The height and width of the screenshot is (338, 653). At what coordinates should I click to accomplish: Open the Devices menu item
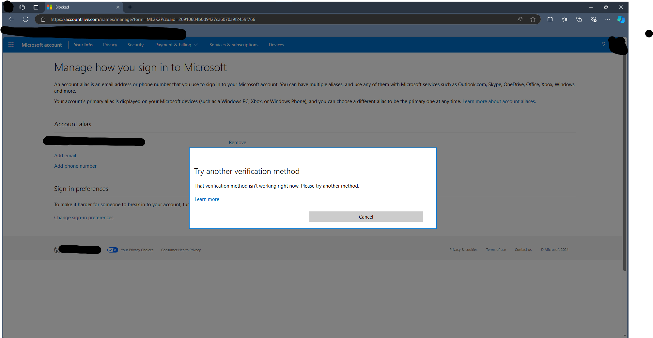pyautogui.click(x=276, y=45)
